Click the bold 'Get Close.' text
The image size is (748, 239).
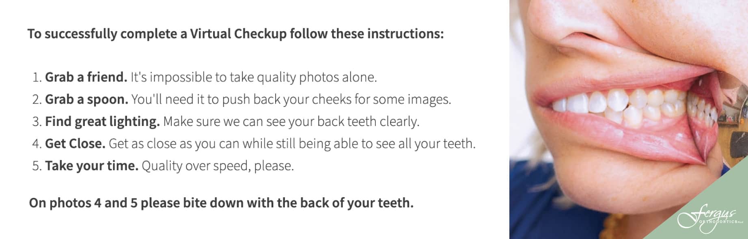click(75, 143)
